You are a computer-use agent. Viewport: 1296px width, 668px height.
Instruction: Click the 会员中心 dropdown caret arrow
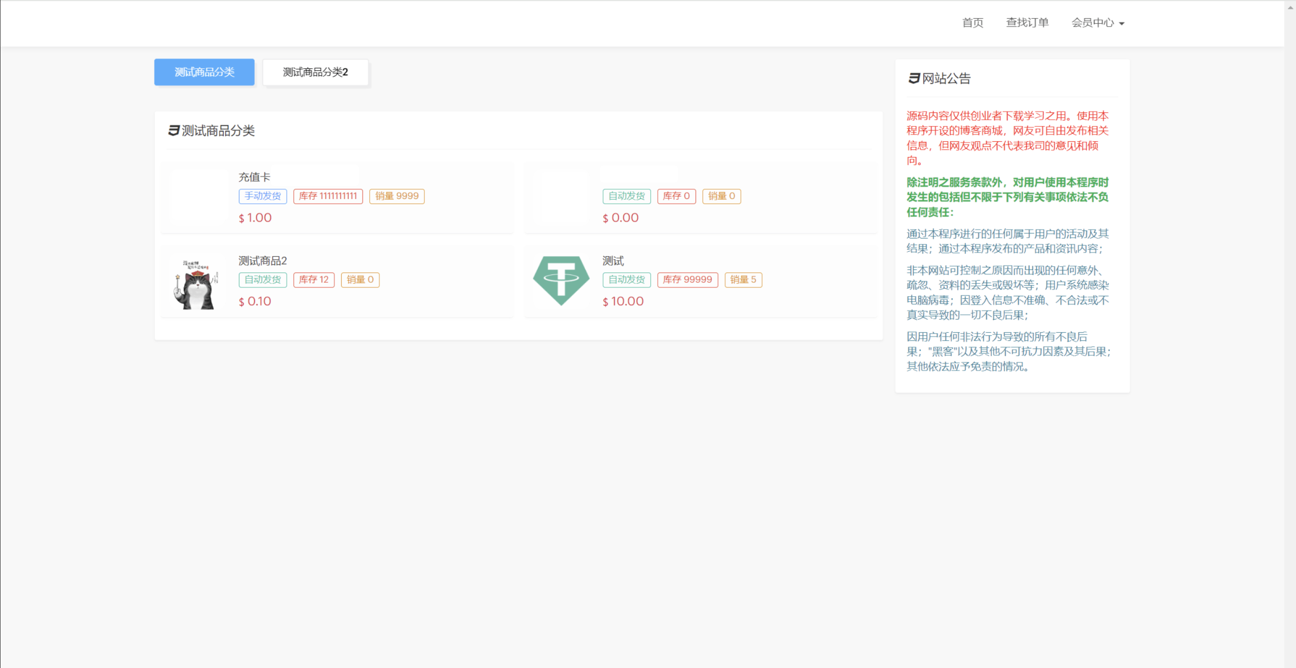[x=1122, y=24]
